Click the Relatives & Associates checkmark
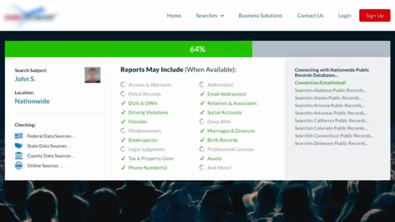Screen dimensions: 395x222 click(202, 103)
